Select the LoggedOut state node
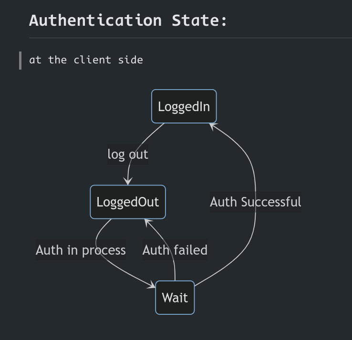 pos(128,202)
